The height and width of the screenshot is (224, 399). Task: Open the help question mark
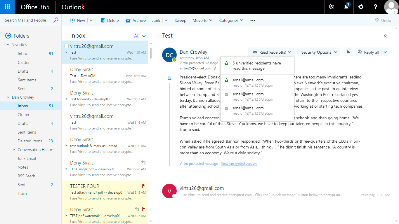[x=376, y=7]
